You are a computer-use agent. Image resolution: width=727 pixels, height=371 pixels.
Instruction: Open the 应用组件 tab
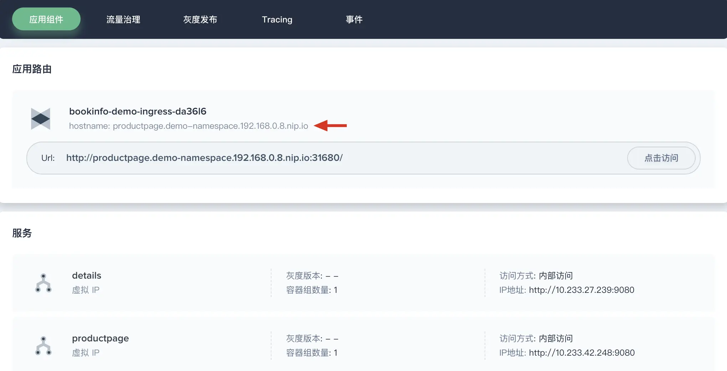[46, 19]
